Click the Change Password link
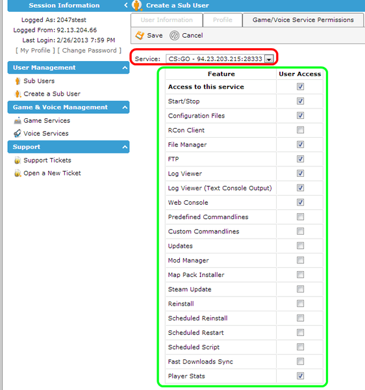 tap(89, 51)
